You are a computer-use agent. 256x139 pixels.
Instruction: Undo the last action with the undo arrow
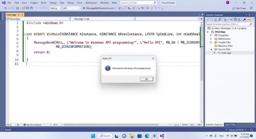(37, 8)
